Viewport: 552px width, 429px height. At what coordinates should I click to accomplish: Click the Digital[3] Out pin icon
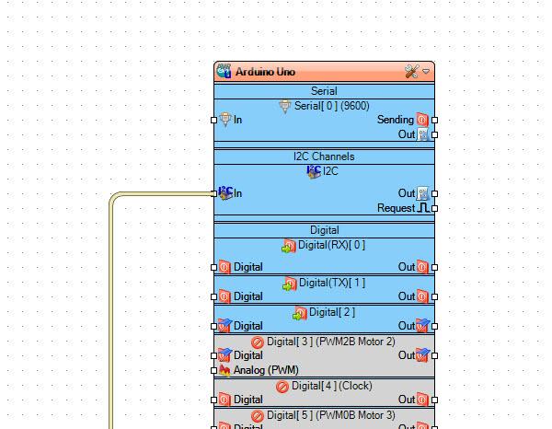(x=423, y=355)
